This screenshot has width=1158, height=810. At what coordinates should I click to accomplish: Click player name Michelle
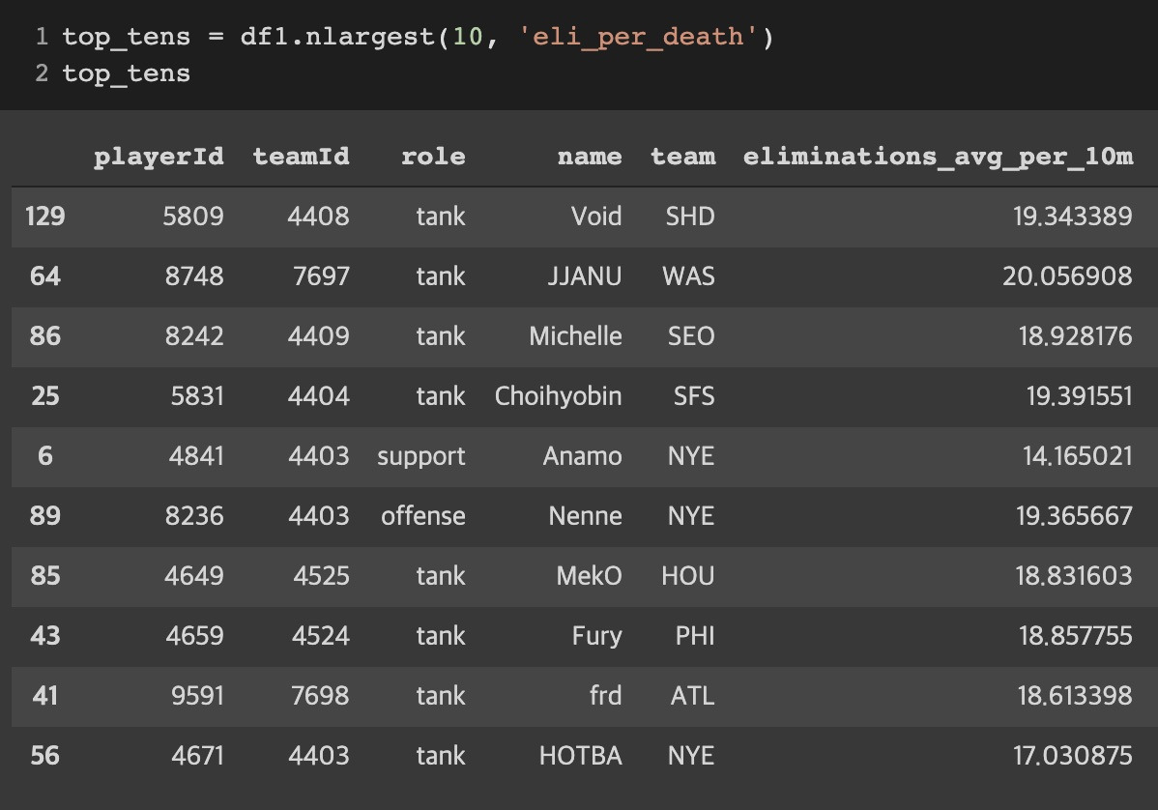[575, 336]
